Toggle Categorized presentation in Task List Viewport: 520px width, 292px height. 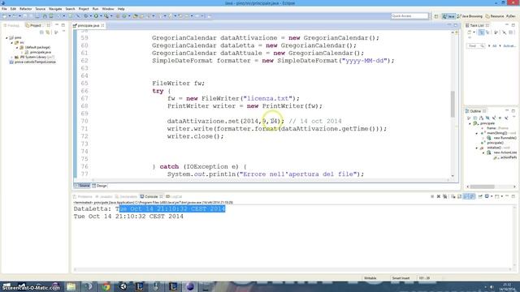click(481, 32)
